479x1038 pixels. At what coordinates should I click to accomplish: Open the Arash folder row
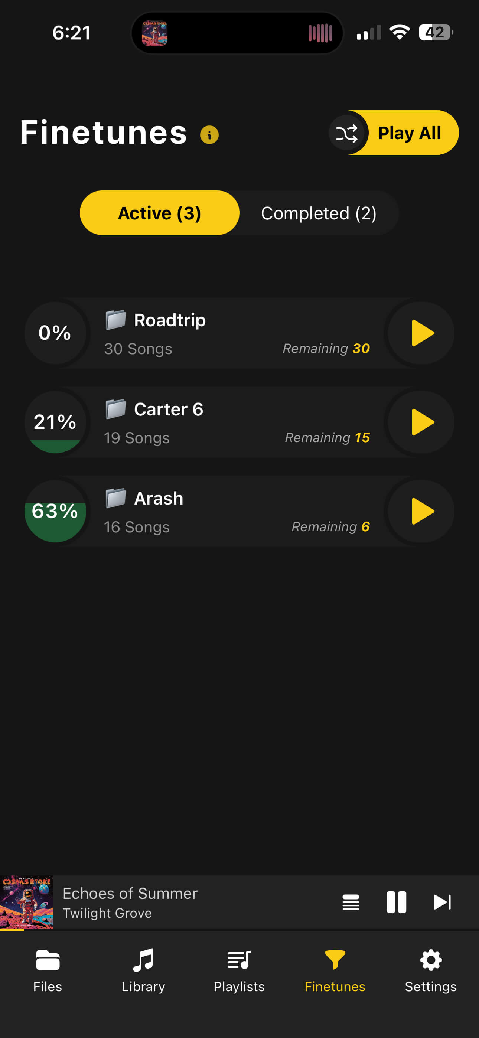click(x=202, y=511)
